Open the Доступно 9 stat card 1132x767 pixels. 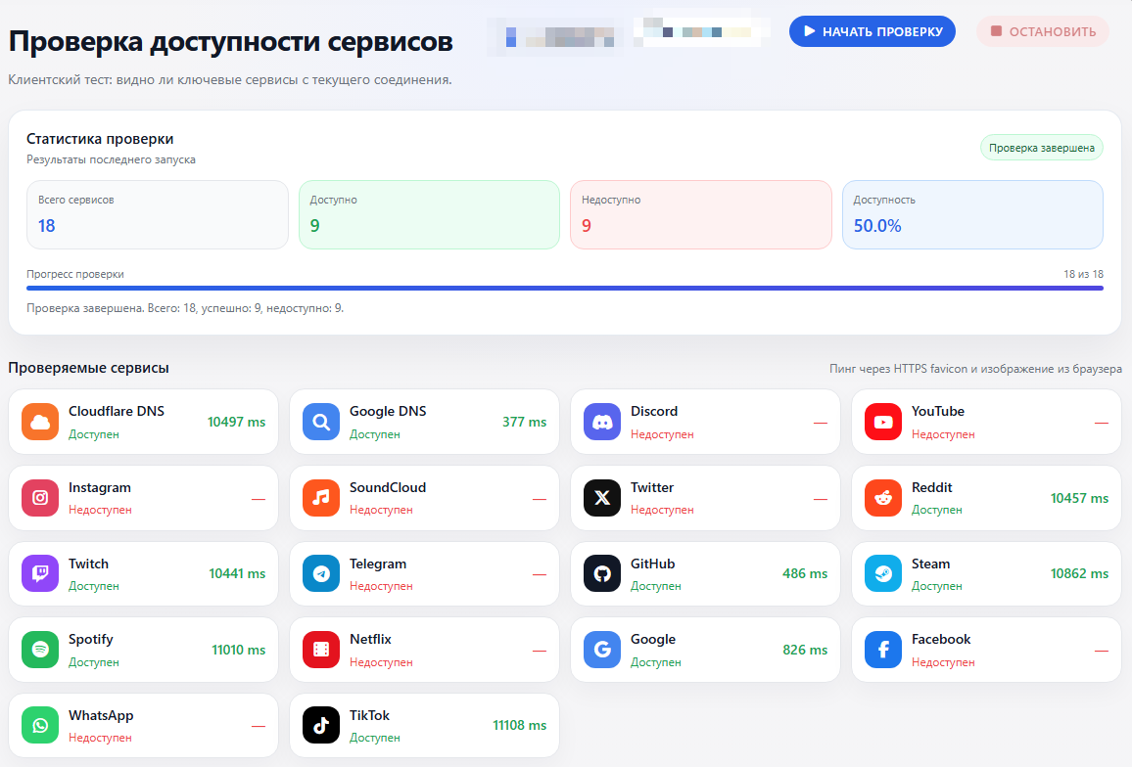(x=429, y=214)
